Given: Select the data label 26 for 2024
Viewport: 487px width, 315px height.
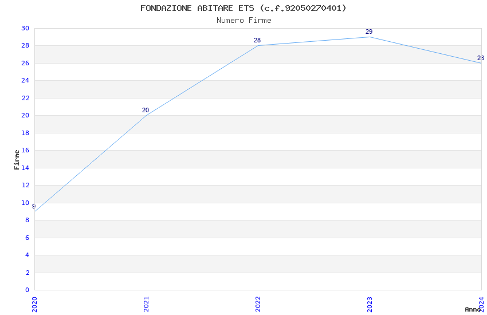Looking at the screenshot, I should click(481, 58).
